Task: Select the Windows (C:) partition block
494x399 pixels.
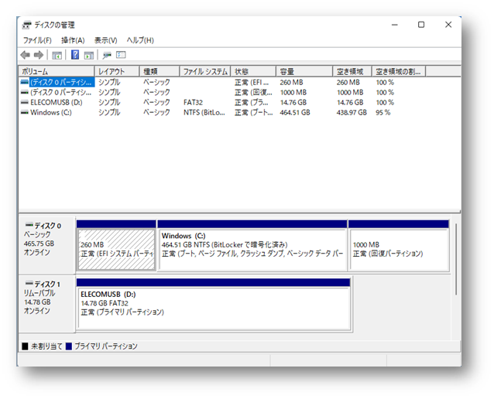Action: 252,247
